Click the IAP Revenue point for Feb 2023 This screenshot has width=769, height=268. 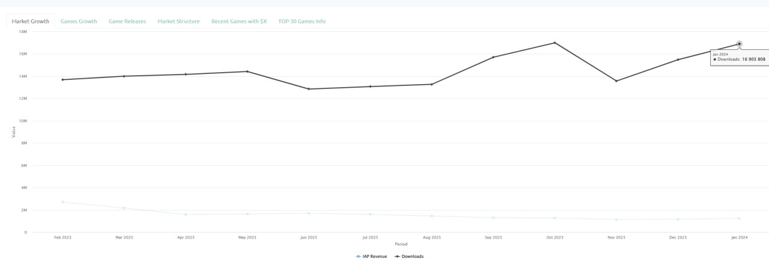pos(62,202)
